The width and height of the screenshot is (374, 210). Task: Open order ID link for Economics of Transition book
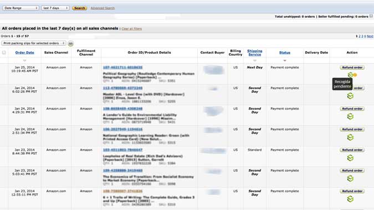click(x=122, y=171)
